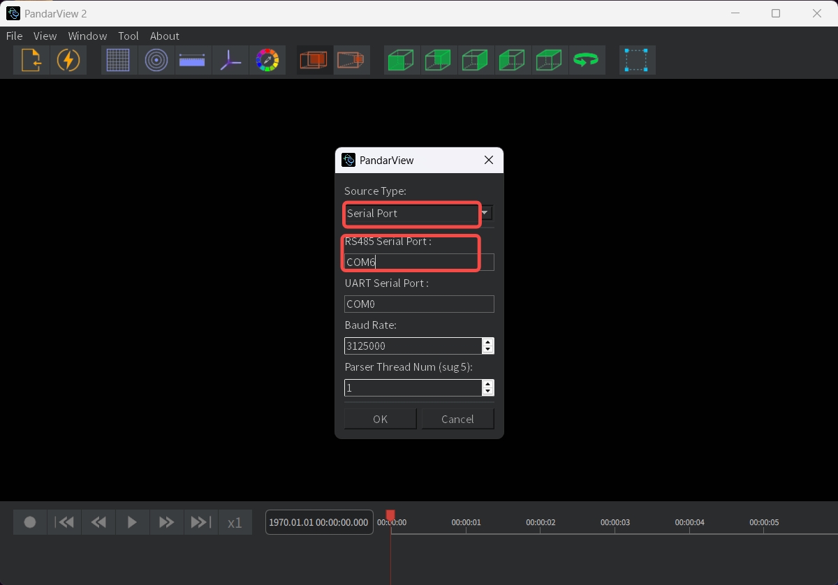This screenshot has height=585, width=838.
Task: Activate the dashed rectangle point selection tool
Action: 636,61
